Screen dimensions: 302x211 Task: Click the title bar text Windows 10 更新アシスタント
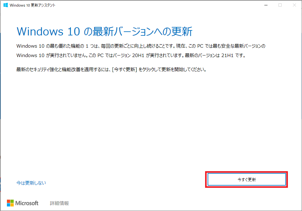pyautogui.click(x=33, y=5)
